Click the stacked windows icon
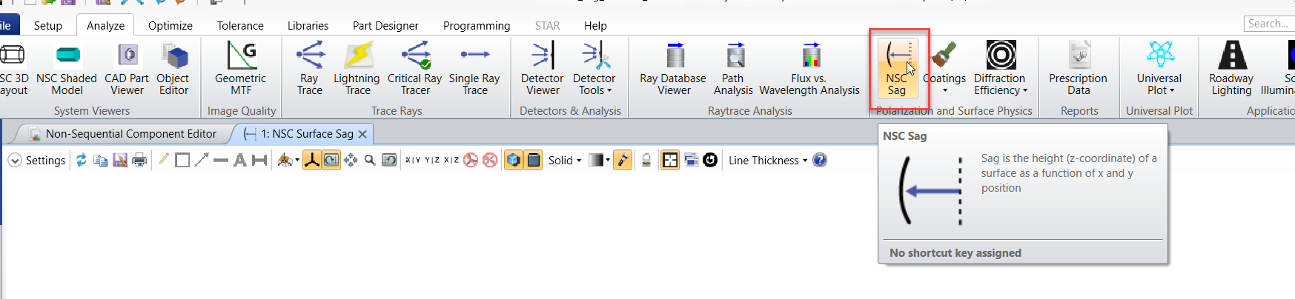 coord(691,160)
